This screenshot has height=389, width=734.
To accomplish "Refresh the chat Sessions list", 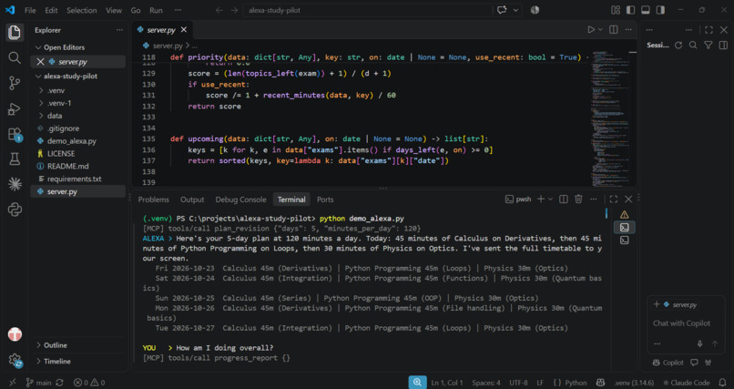I will (x=678, y=45).
